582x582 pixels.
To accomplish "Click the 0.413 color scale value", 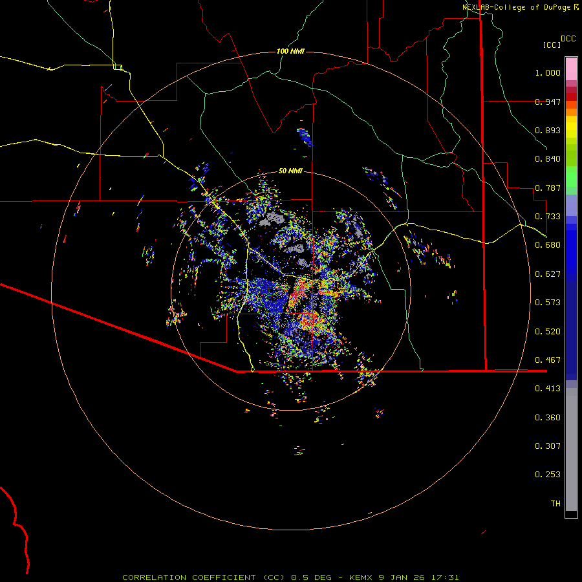I will (548, 389).
